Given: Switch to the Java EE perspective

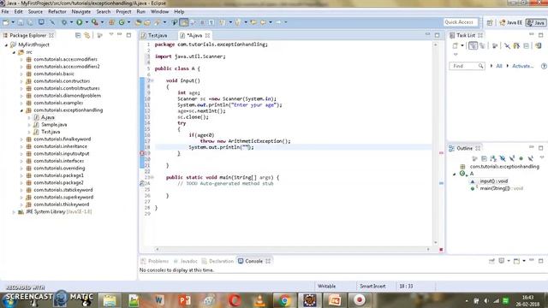Looking at the screenshot, I should [511, 22].
